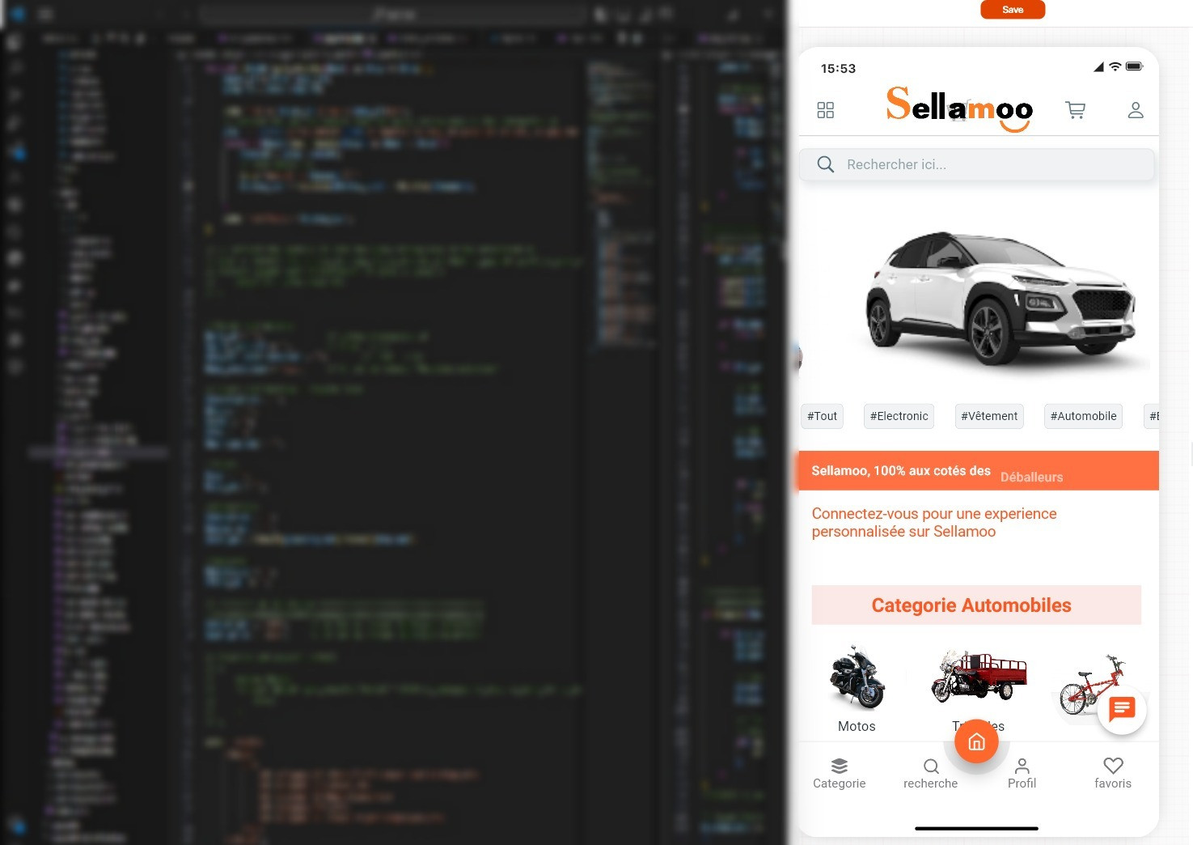The image size is (1193, 845).
Task: Click the magnifier icon in search bar
Action: coord(825,164)
